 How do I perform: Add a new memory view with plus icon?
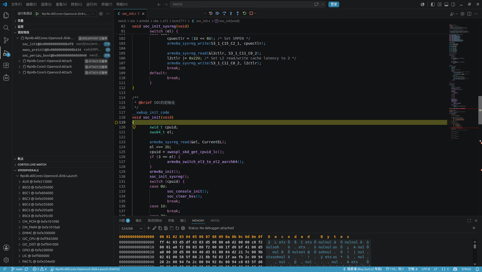point(148,228)
